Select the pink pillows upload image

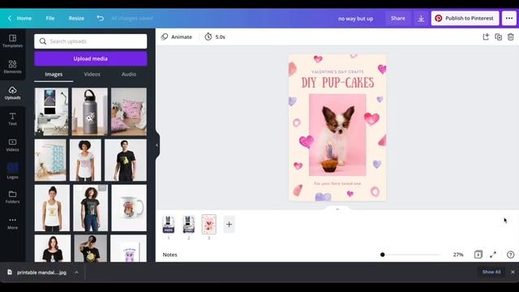pos(129,112)
